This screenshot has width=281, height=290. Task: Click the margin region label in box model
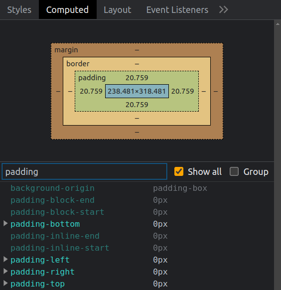click(x=66, y=50)
